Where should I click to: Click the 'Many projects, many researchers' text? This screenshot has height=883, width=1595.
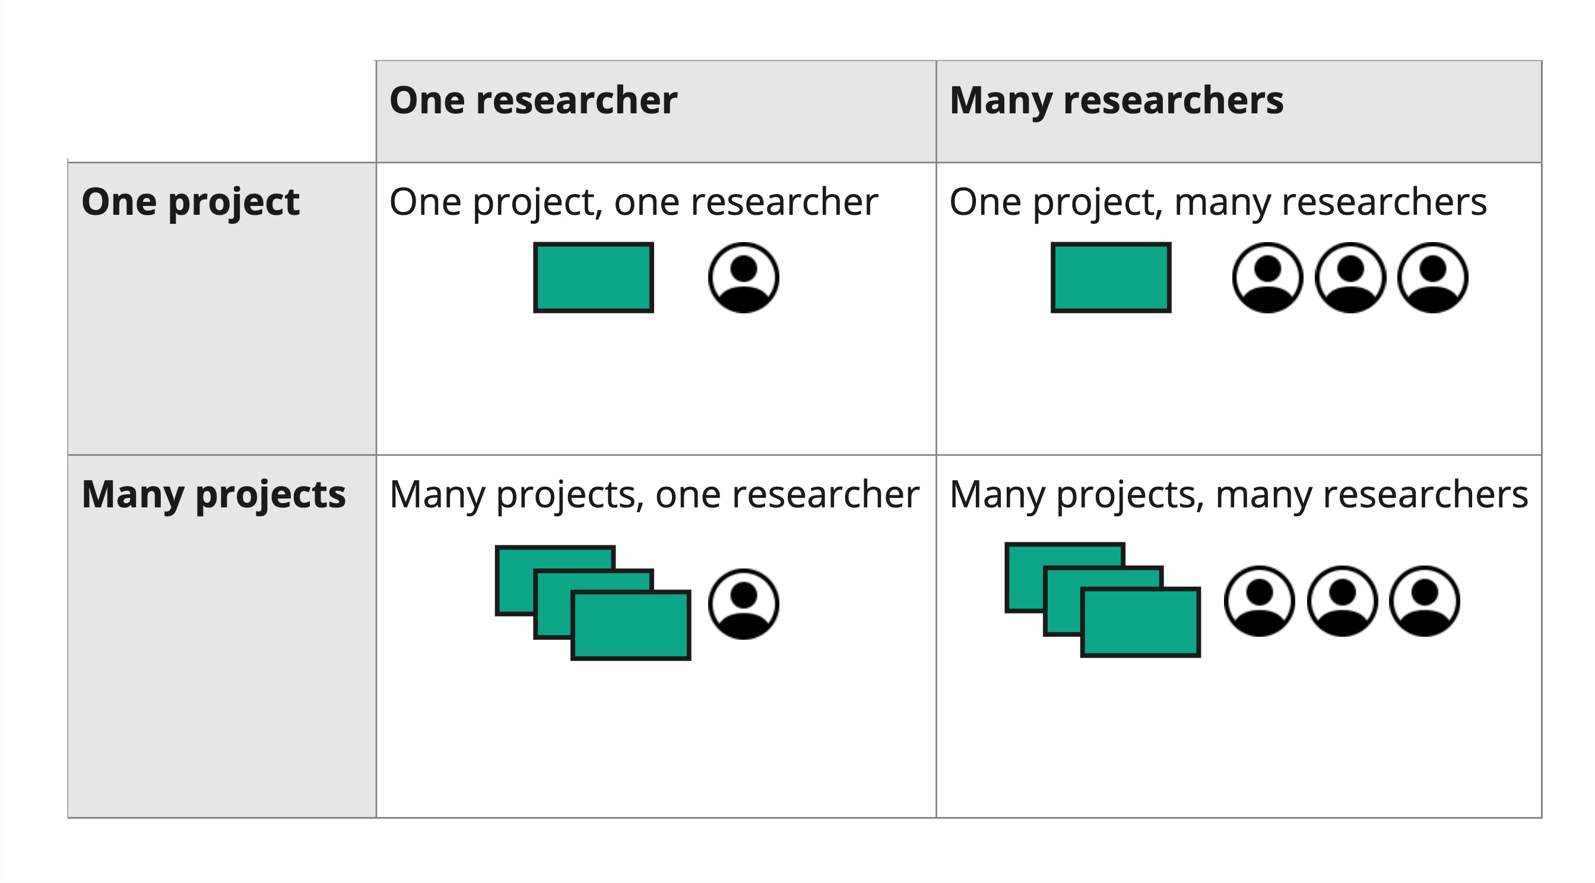pyautogui.click(x=1238, y=495)
